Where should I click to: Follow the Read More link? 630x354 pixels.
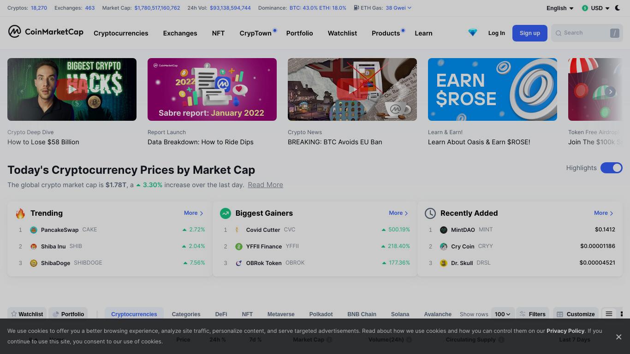(265, 185)
